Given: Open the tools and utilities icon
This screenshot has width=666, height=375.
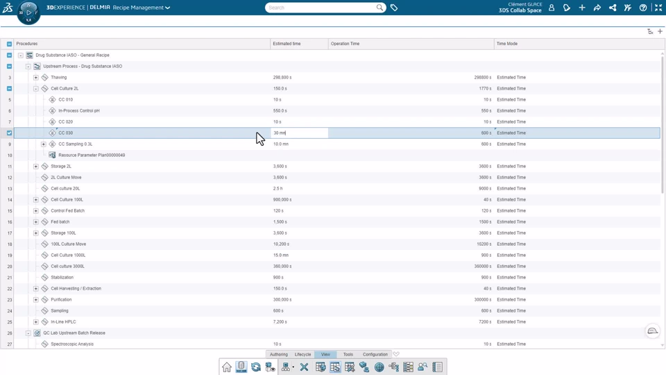Looking at the screenshot, I should pyautogui.click(x=628, y=8).
